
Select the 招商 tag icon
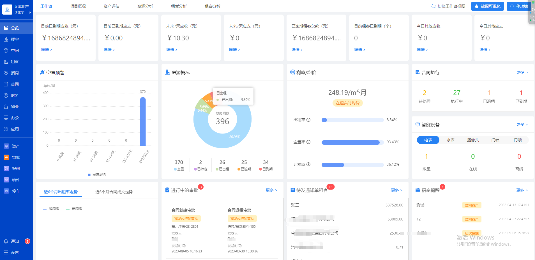(x=6, y=73)
